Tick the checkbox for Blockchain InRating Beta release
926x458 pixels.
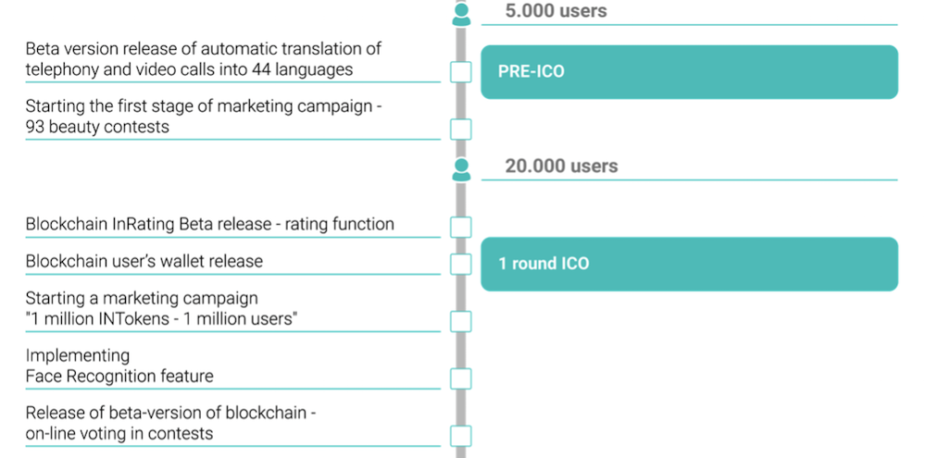tap(461, 227)
